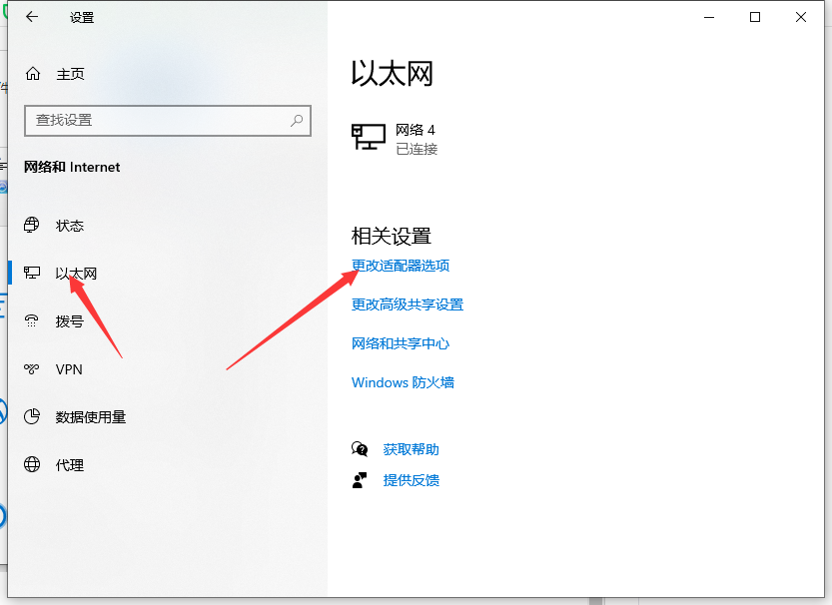Close the Settings window
This screenshot has height=605, width=832.
coord(801,17)
